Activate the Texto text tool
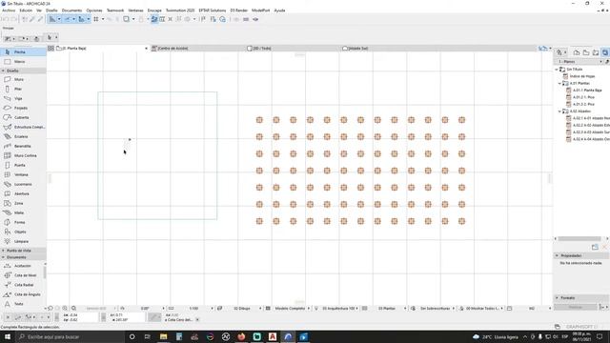 (x=23, y=304)
